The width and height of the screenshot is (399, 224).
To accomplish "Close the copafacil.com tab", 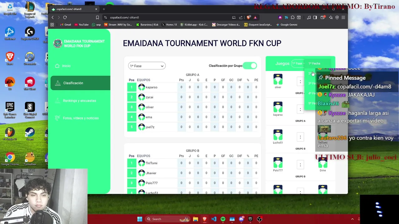I will pyautogui.click(x=96, y=9).
